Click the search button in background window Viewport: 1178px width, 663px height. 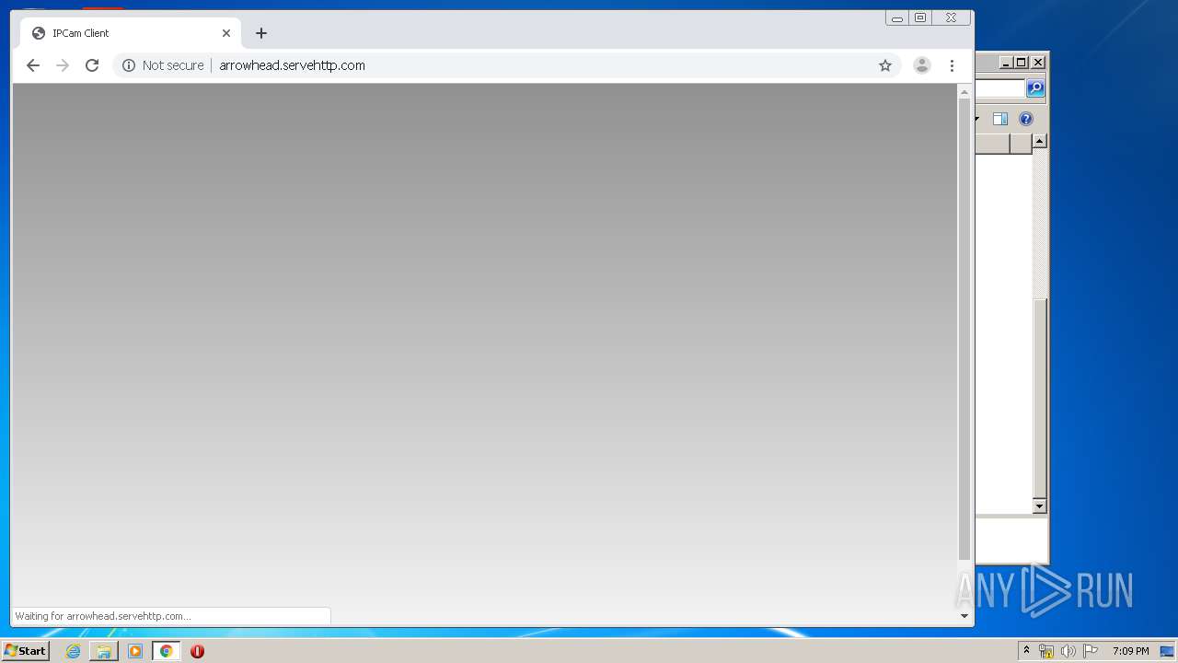(1035, 88)
